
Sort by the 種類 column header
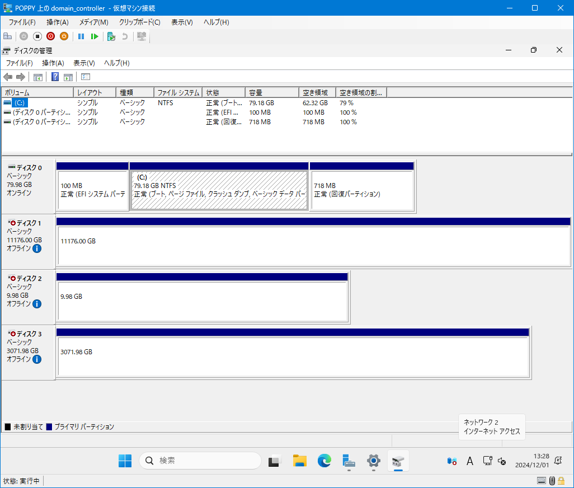tap(135, 93)
